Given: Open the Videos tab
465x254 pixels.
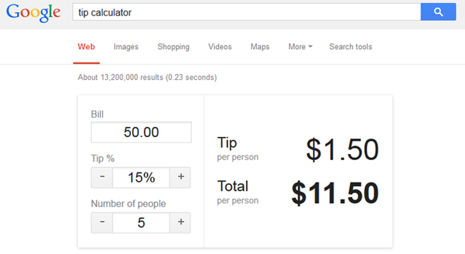Looking at the screenshot, I should pos(220,47).
